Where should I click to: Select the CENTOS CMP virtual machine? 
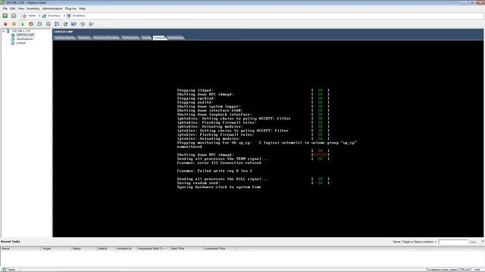(x=25, y=35)
